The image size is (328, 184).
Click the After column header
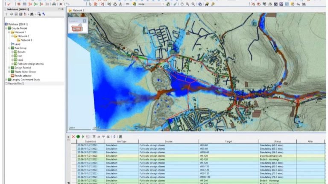click(x=310, y=141)
